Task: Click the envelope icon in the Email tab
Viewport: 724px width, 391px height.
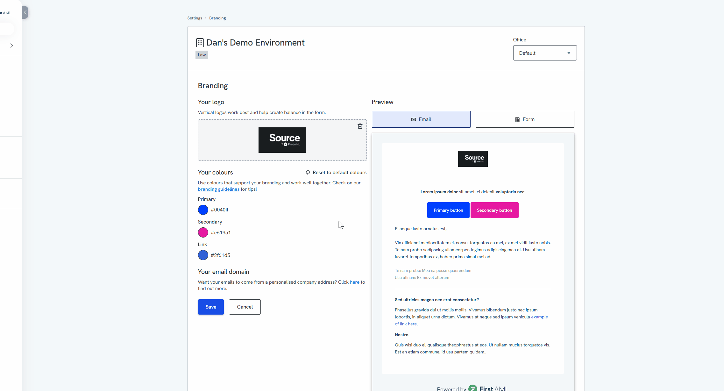Action: [x=413, y=119]
